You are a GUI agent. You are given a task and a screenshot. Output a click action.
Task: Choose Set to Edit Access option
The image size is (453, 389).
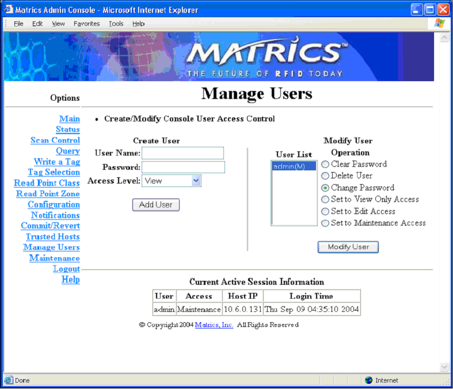tap(325, 211)
